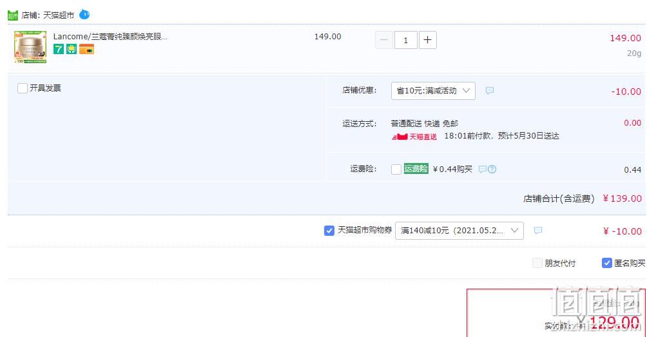Uncheck the 天猫超市购物券 coupon checkbox
This screenshot has width=647, height=337.
(x=329, y=231)
